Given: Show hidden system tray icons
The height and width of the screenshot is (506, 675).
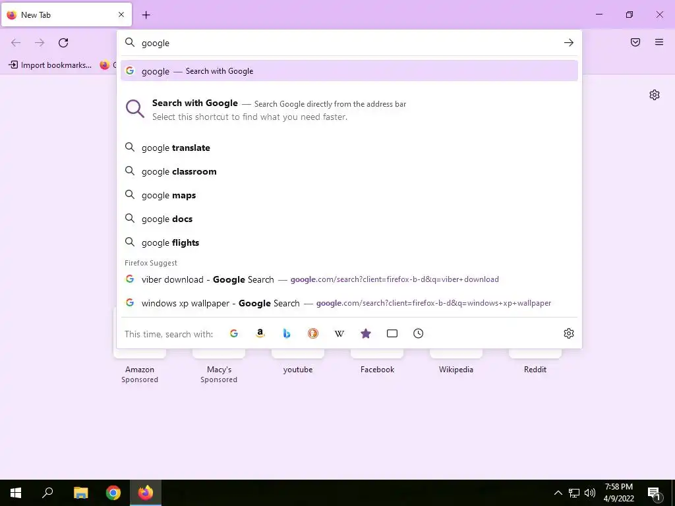Looking at the screenshot, I should point(558,493).
